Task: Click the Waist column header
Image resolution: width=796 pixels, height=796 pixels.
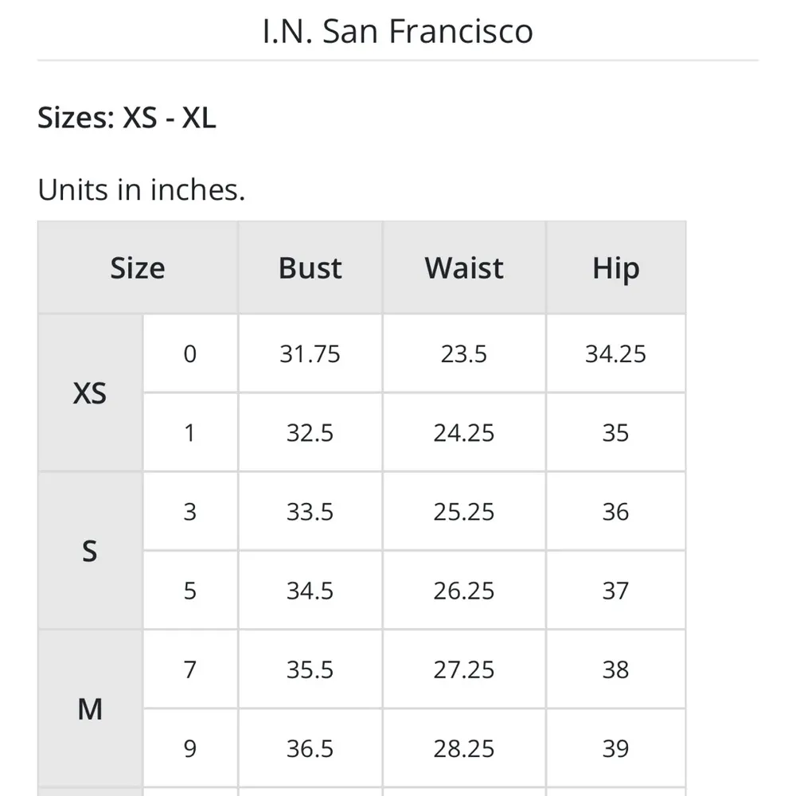Action: [x=464, y=268]
